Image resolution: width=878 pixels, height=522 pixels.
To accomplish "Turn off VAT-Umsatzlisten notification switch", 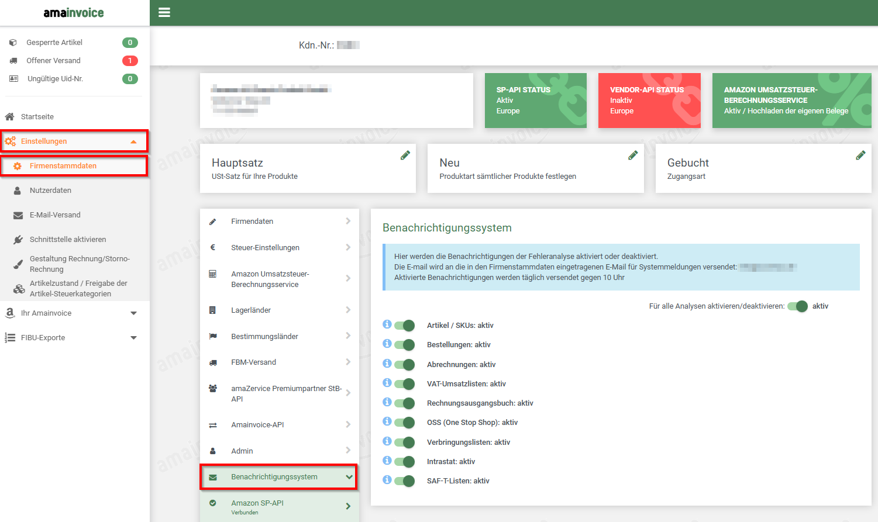I will 404,384.
